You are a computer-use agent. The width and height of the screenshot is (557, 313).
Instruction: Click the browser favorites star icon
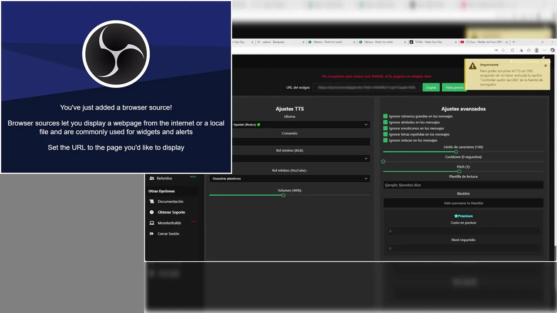[x=503, y=50]
